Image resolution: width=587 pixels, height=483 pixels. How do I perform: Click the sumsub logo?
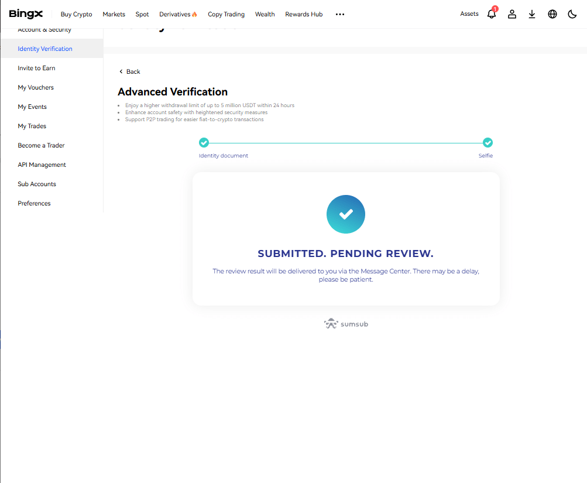[x=346, y=324]
